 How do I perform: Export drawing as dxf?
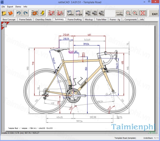coord(95,13)
